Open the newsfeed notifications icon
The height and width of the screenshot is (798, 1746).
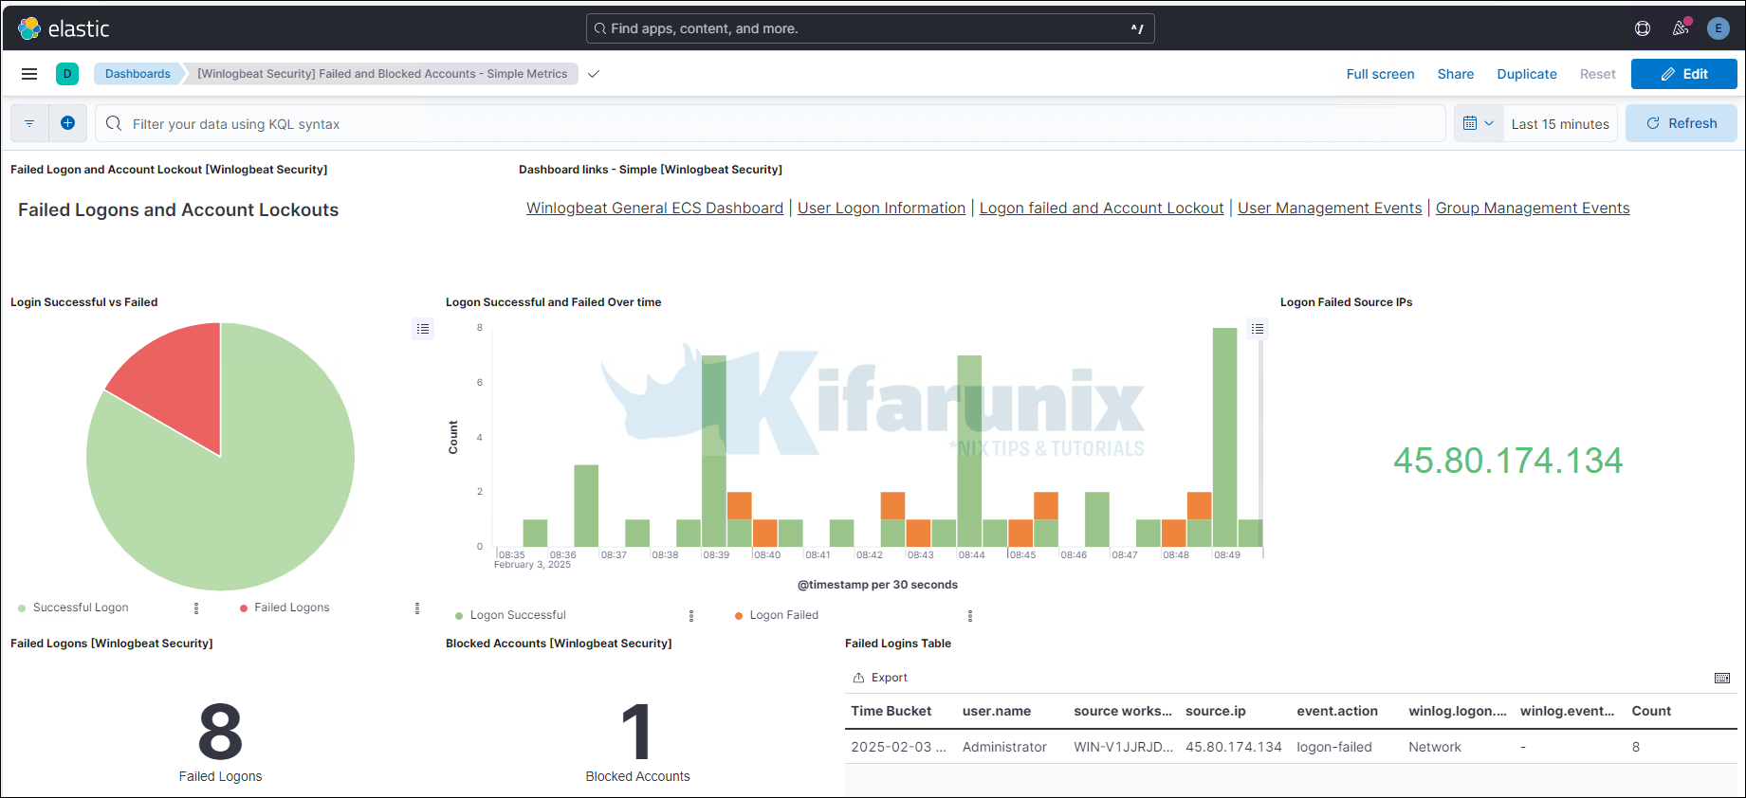coord(1681,28)
